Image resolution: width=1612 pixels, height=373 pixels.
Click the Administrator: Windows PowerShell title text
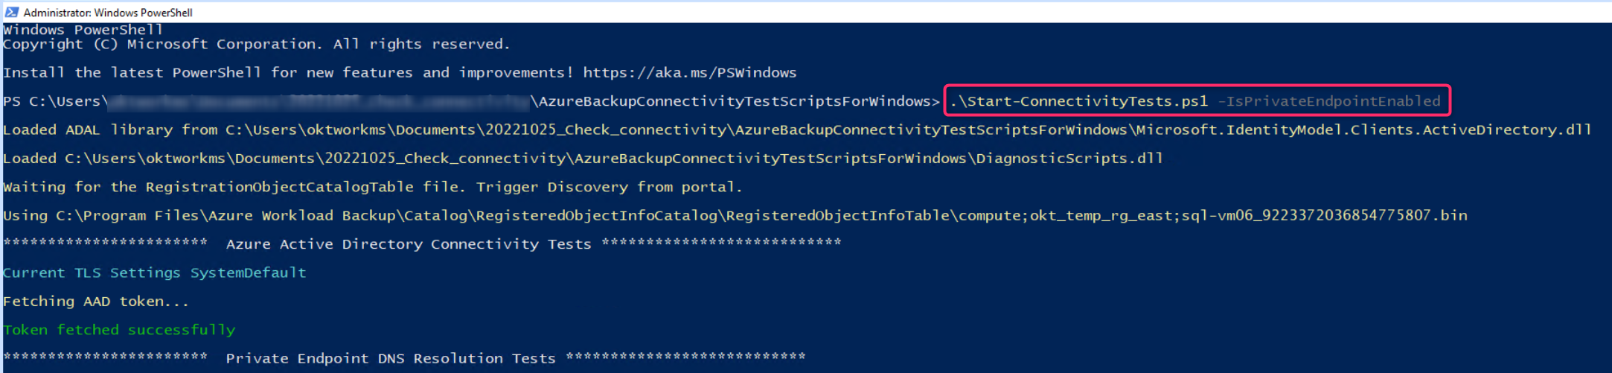pyautogui.click(x=108, y=13)
